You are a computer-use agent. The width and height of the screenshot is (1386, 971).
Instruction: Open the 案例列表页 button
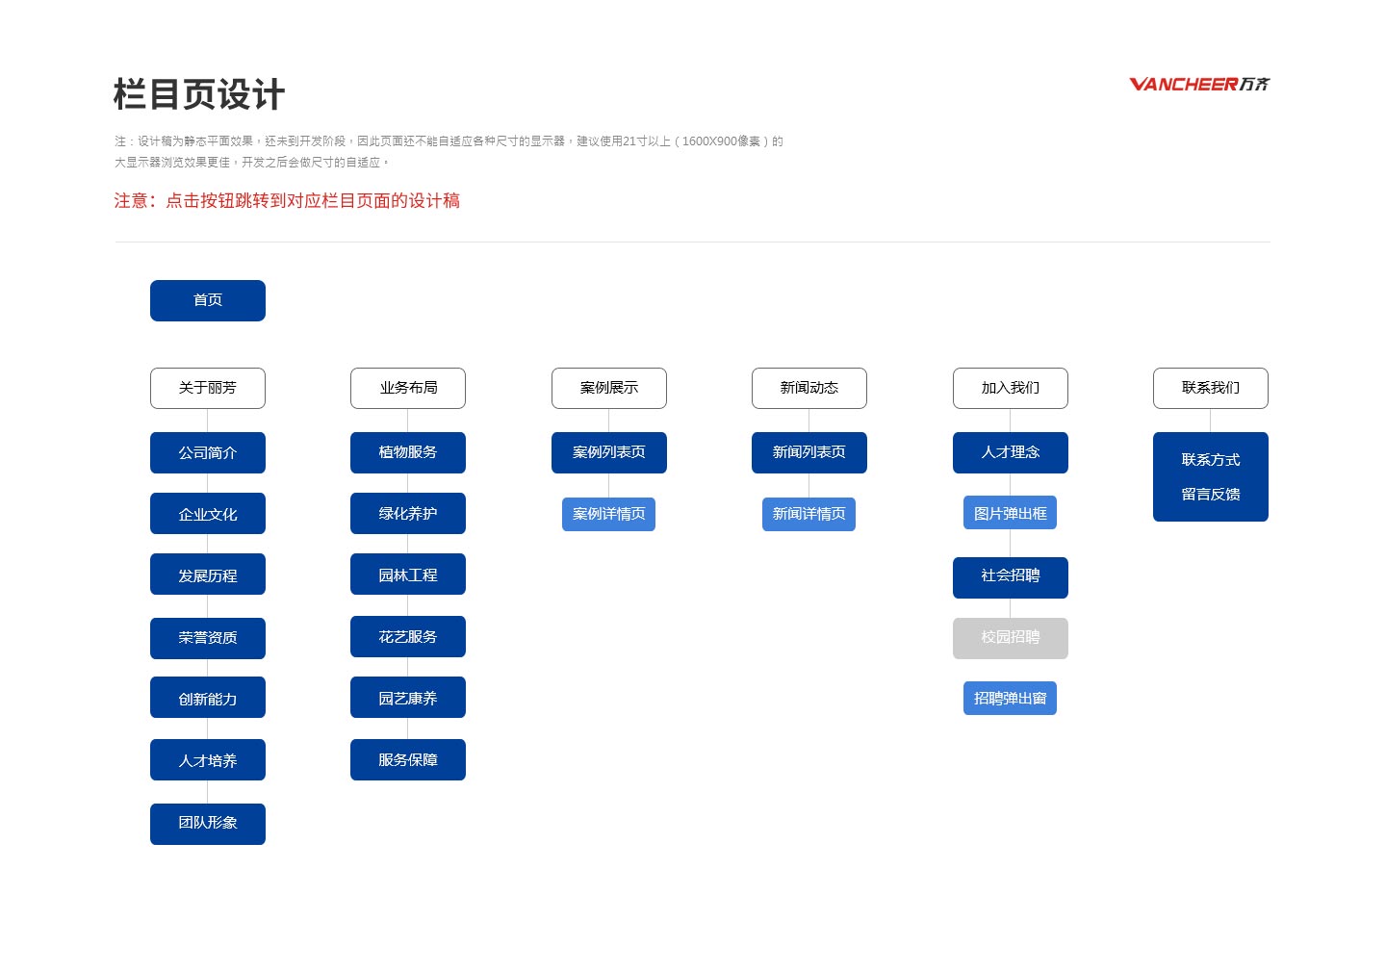coord(609,452)
